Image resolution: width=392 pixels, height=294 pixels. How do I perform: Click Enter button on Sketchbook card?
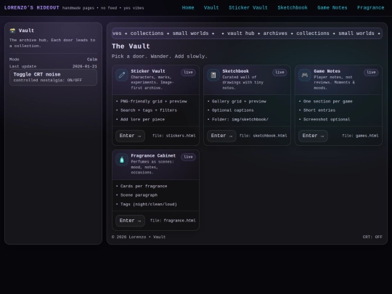click(221, 136)
